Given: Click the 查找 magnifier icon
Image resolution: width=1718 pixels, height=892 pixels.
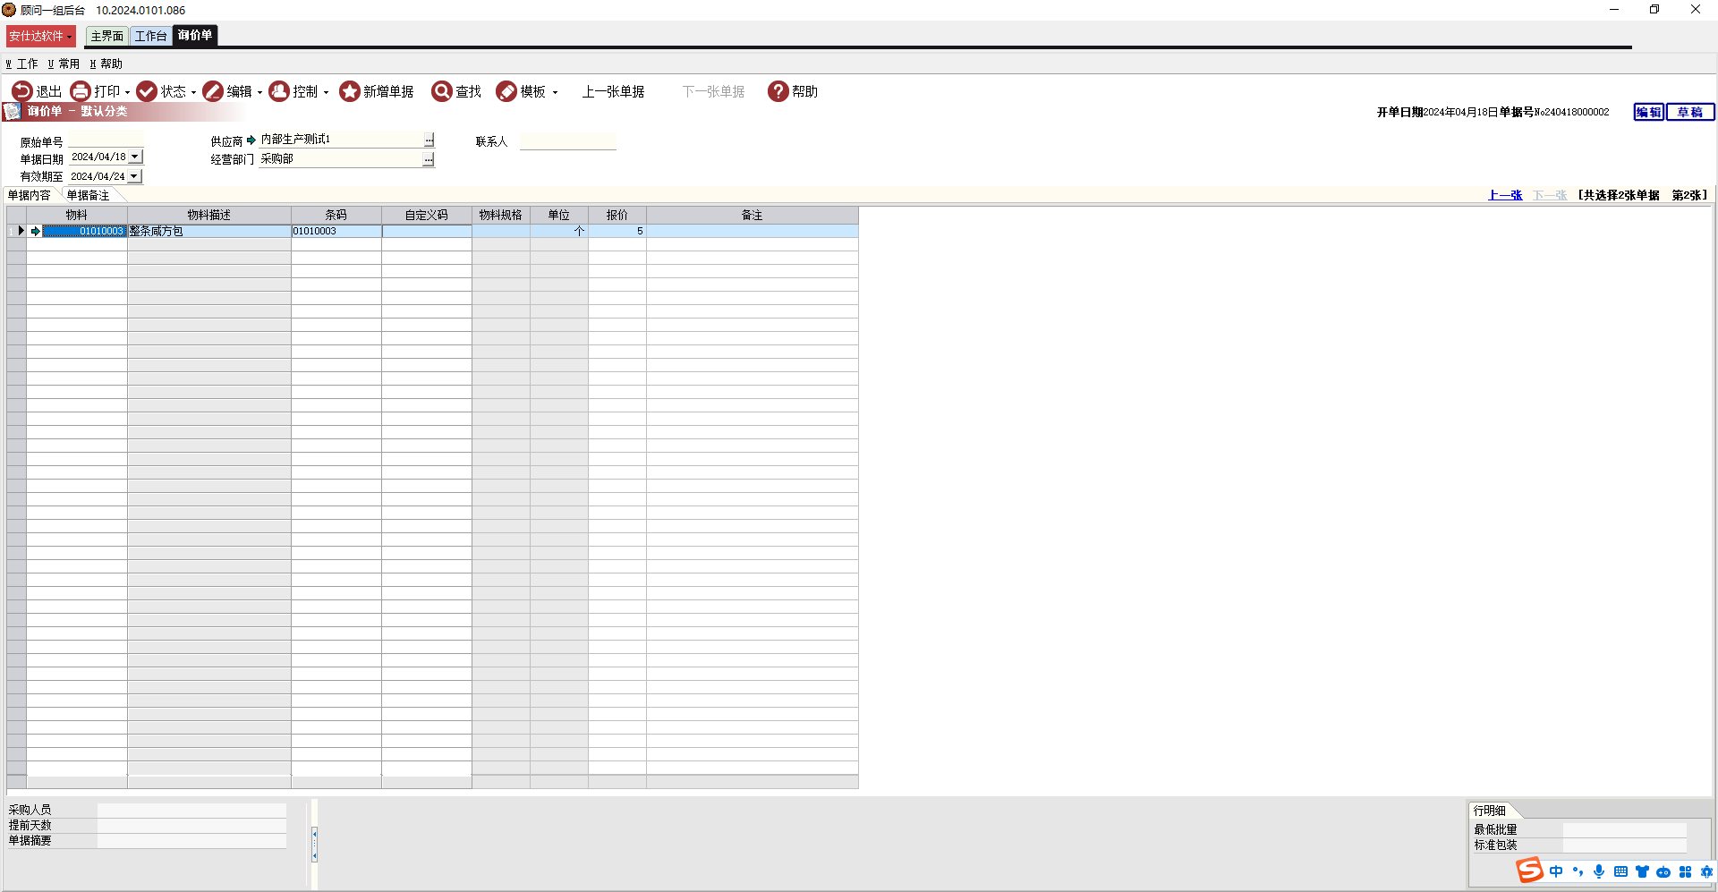Looking at the screenshot, I should [442, 91].
